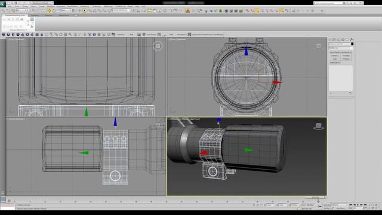Toggle Angle Snap
The width and height of the screenshot is (382, 215).
tap(95, 11)
